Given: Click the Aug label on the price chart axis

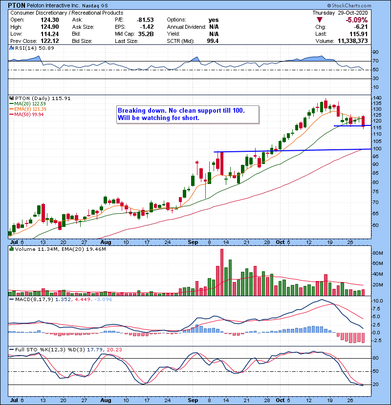Looking at the screenshot, I should point(106,243).
